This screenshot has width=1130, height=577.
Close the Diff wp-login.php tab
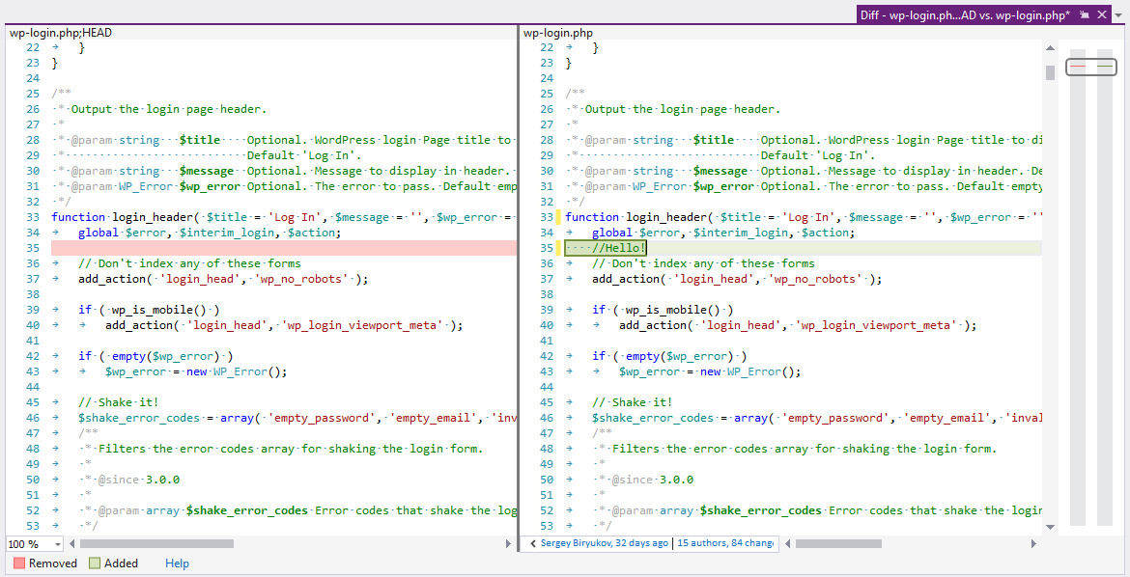pyautogui.click(x=1101, y=14)
